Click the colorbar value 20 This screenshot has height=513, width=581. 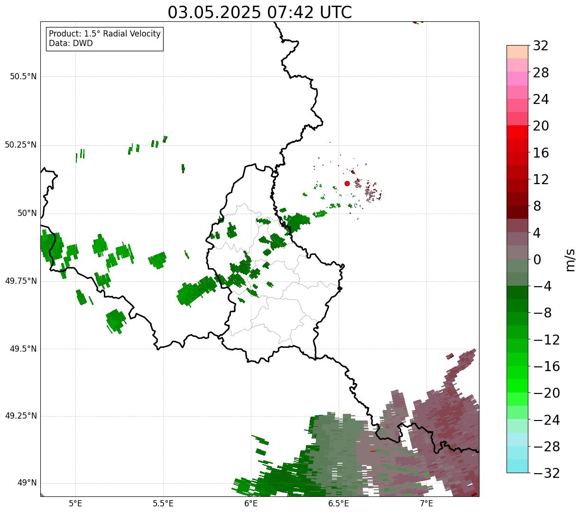click(541, 126)
